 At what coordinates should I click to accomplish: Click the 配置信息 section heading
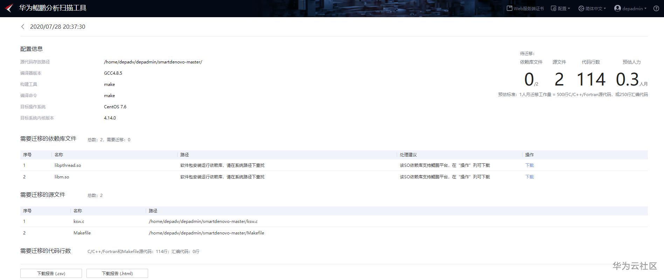point(32,49)
